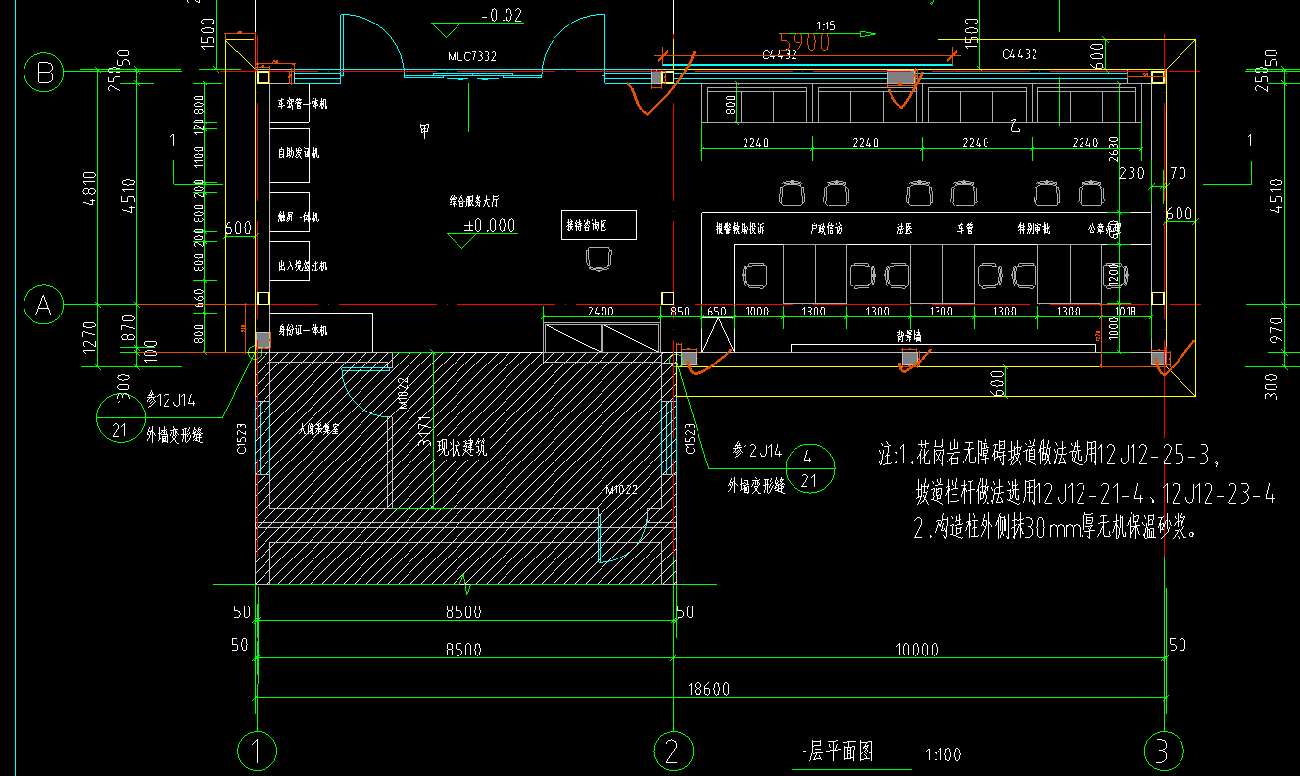
Task: Select grid axis bubble 3
Action: click(1163, 752)
